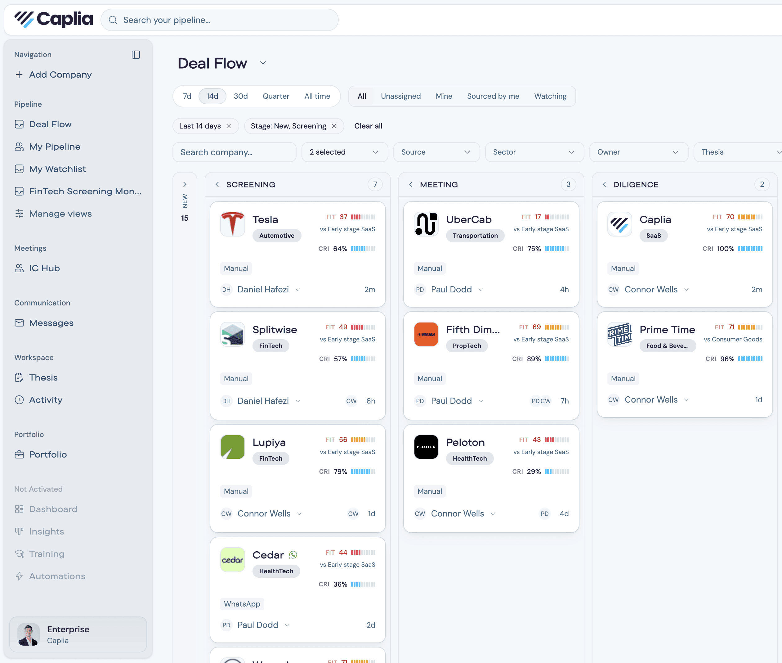Image resolution: width=782 pixels, height=663 pixels.
Task: Click the CW watcher avatar on Lupiya card
Action: click(353, 514)
